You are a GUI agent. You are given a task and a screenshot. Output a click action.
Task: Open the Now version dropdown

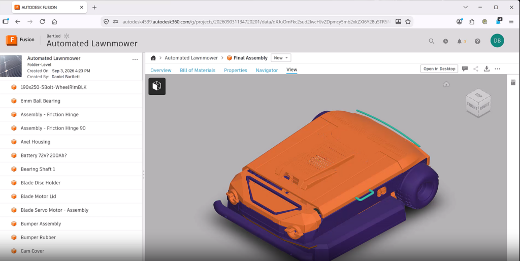click(x=281, y=58)
